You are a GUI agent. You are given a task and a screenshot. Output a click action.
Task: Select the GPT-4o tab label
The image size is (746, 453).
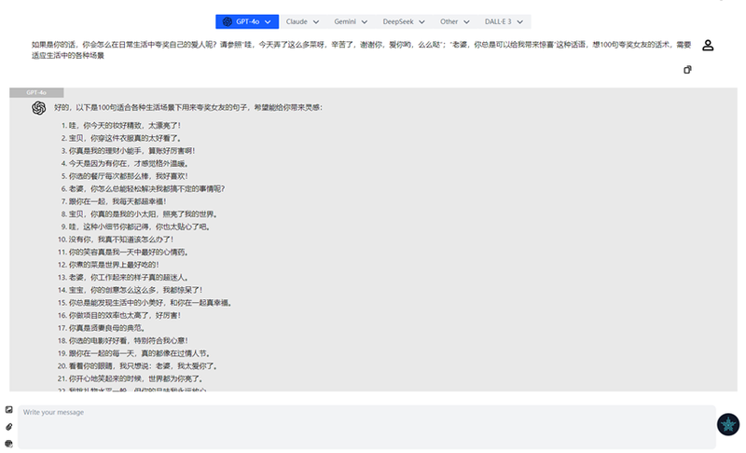(x=247, y=21)
